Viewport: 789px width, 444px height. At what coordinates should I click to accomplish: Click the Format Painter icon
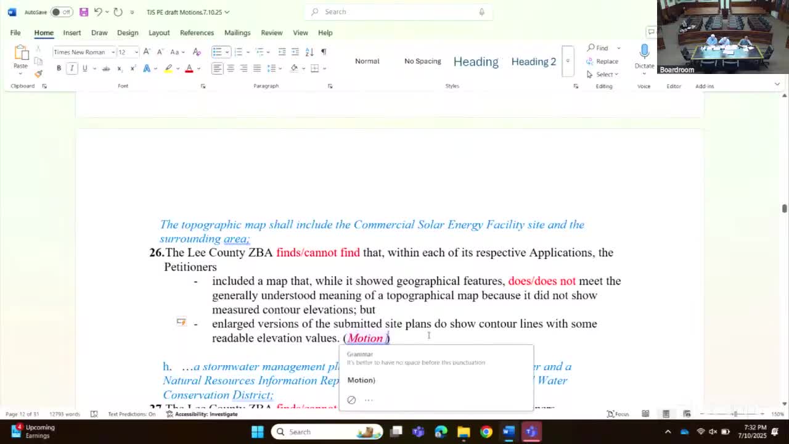tap(38, 73)
